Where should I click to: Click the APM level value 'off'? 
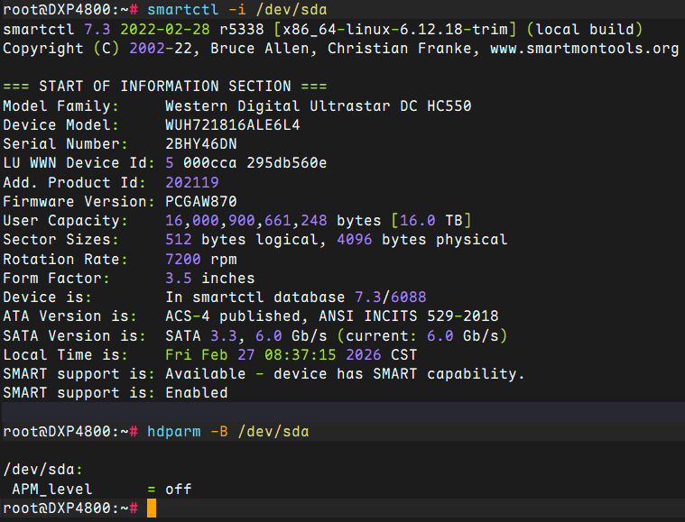[178, 490]
